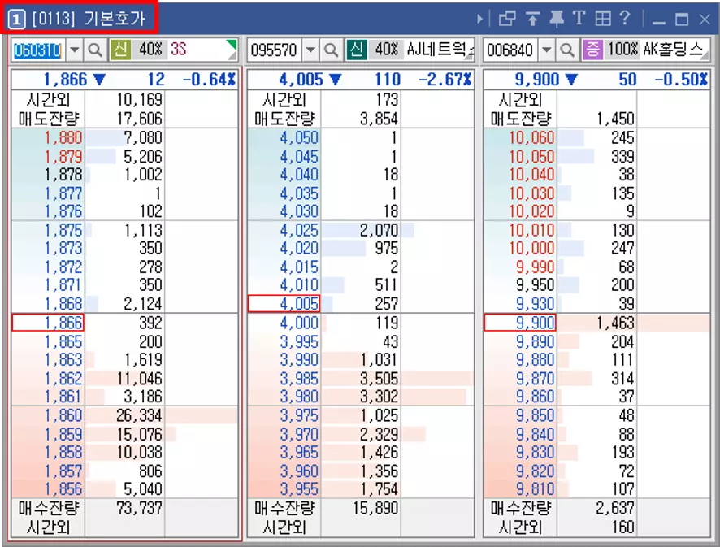
Task: Pin the window with pushpin icon
Action: (557, 19)
